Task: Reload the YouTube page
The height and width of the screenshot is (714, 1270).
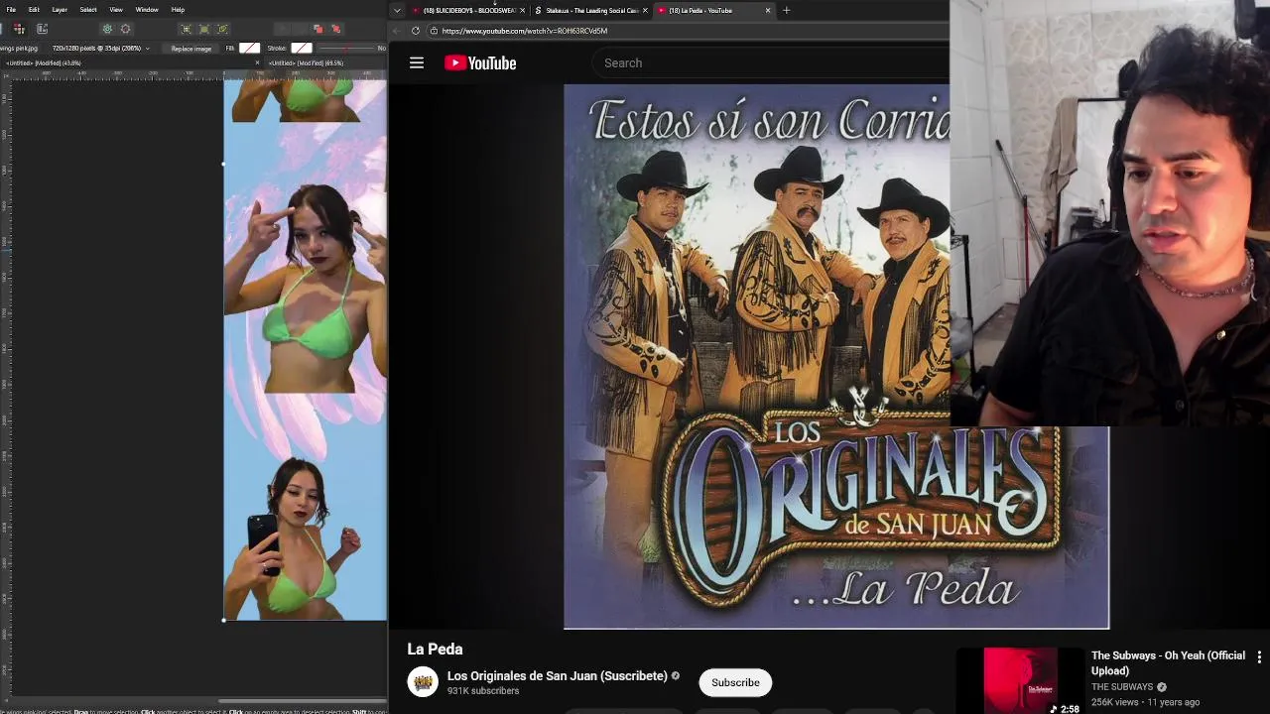Action: 416,31
